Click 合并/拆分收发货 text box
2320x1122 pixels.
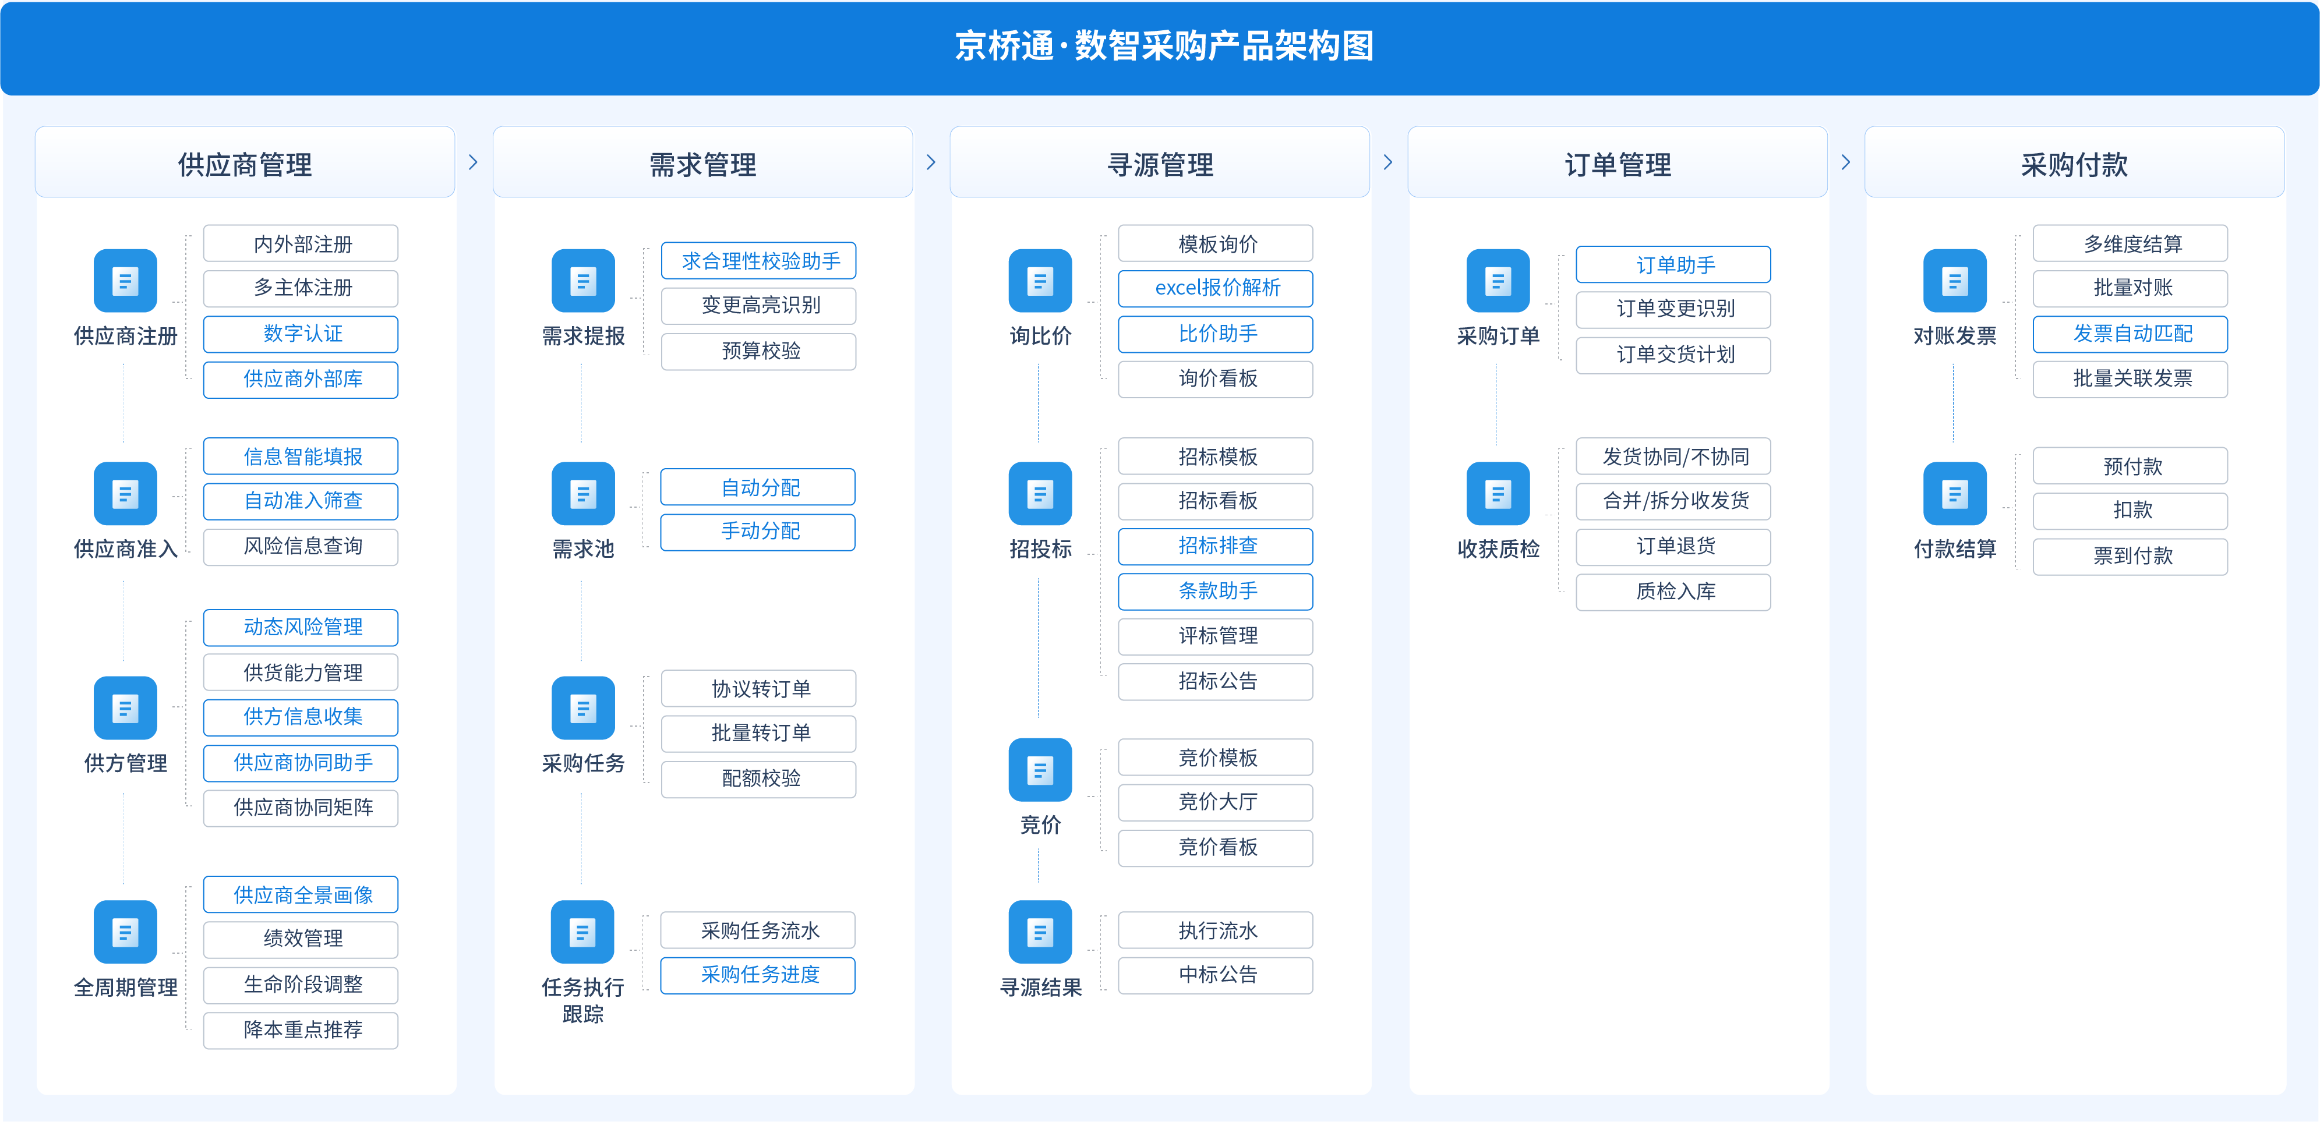[1673, 501]
